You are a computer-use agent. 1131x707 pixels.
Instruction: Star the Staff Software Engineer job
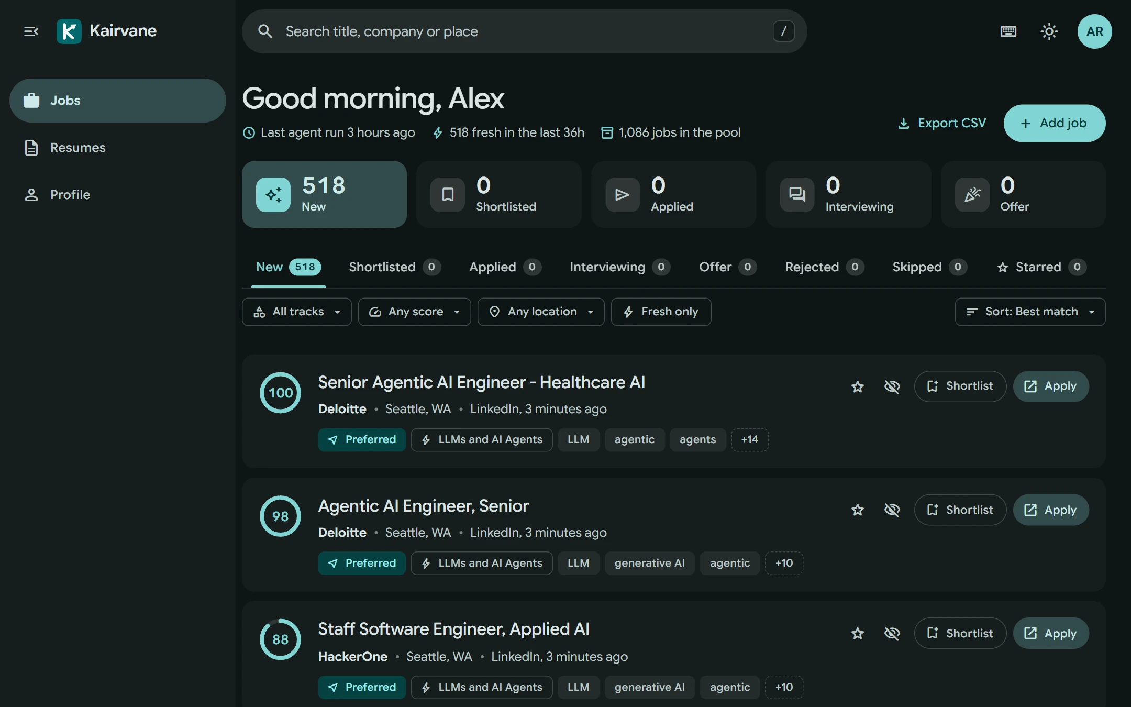(858, 634)
